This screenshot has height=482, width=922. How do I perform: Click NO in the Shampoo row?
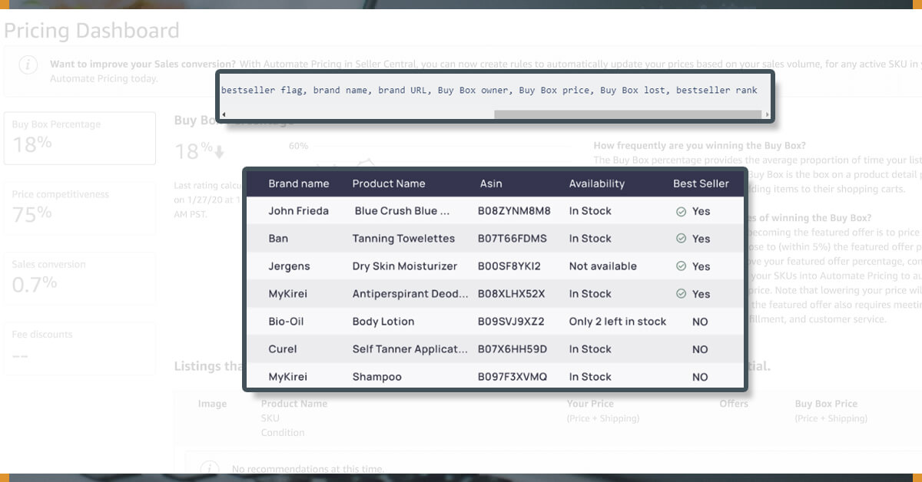point(700,377)
